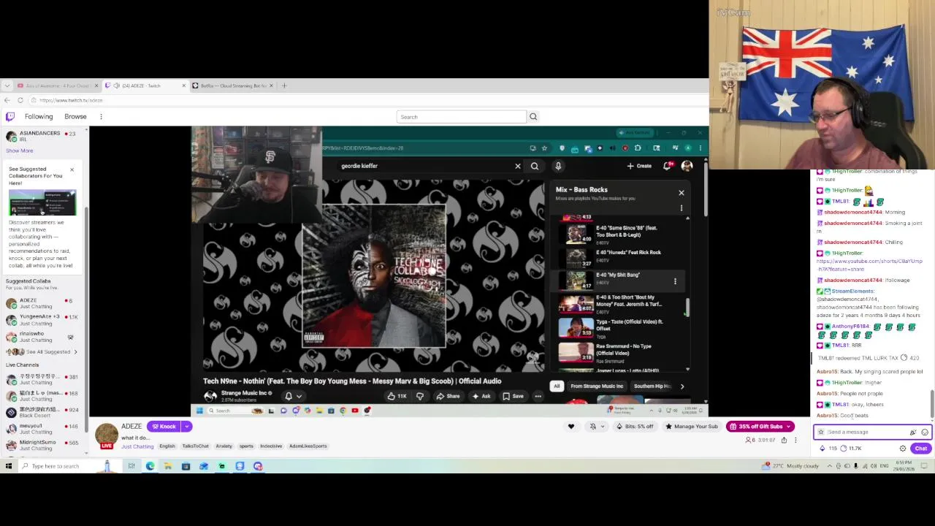Image resolution: width=935 pixels, height=526 pixels.
Task: Select the TalksToChat stream tag
Action: click(195, 446)
